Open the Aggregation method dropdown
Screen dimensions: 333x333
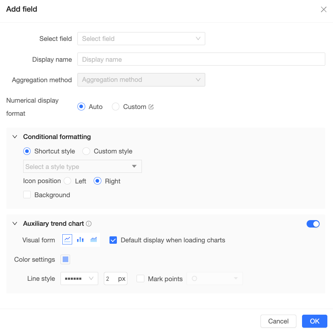(141, 80)
